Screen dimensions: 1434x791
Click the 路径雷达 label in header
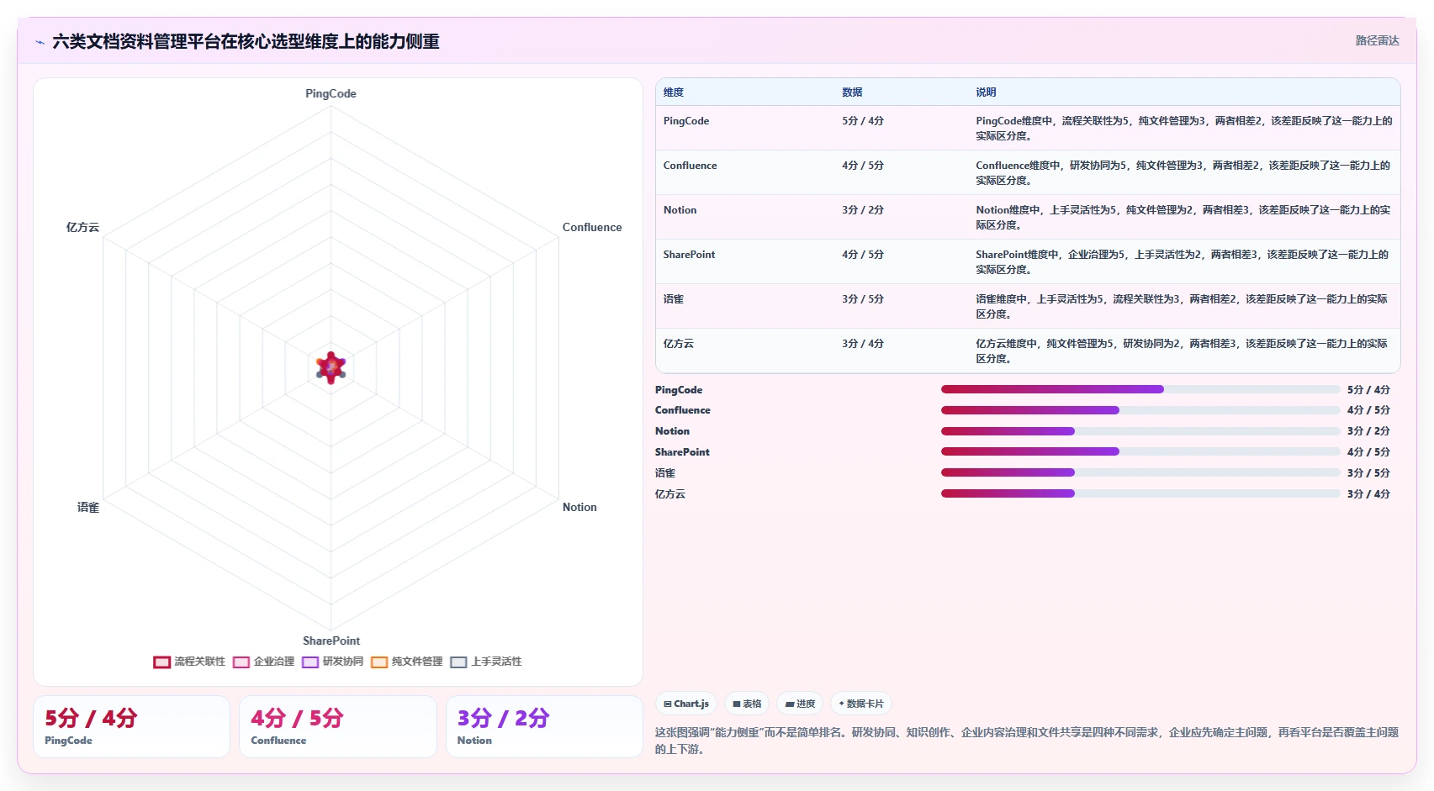1377,40
